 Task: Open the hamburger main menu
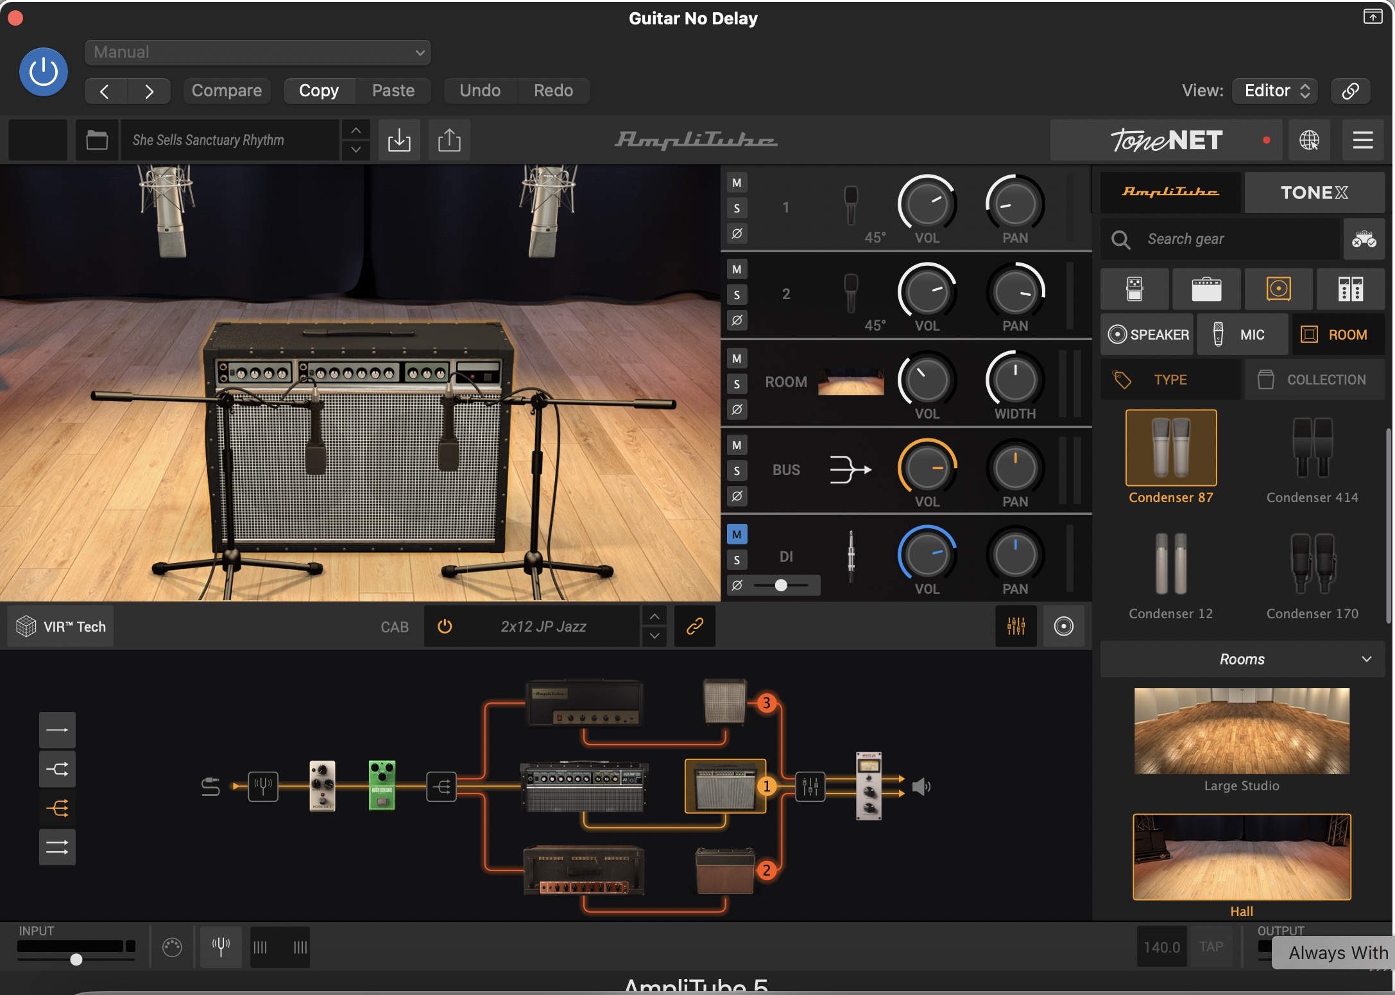click(1363, 140)
